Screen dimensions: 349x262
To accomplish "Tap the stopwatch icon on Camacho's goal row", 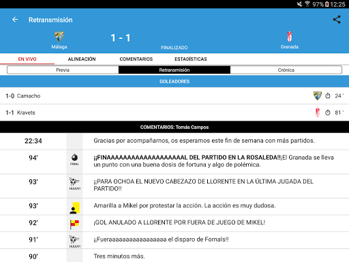I will 327,96.
